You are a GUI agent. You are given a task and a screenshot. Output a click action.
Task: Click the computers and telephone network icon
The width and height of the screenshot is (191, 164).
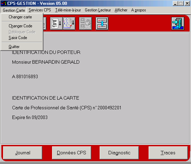coord(86,24)
